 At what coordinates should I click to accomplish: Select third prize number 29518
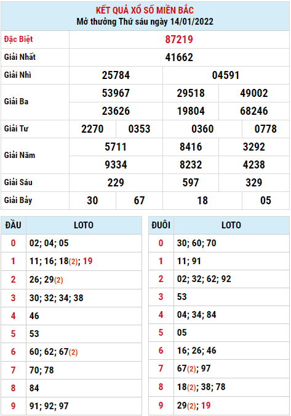[191, 93]
